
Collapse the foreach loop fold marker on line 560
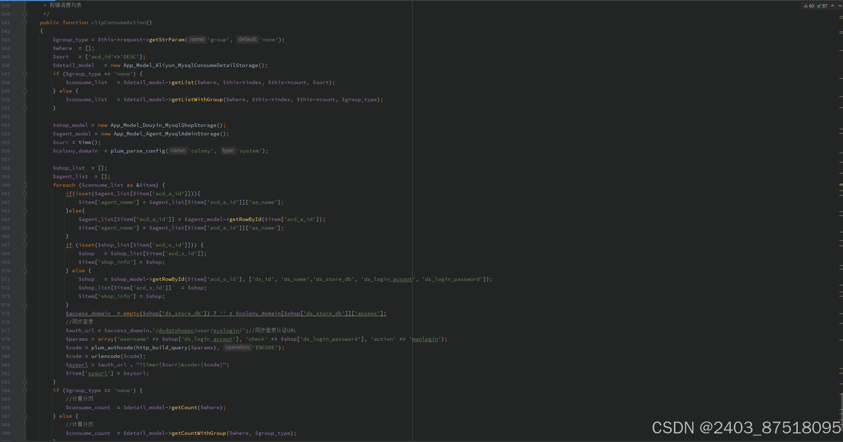[25, 185]
